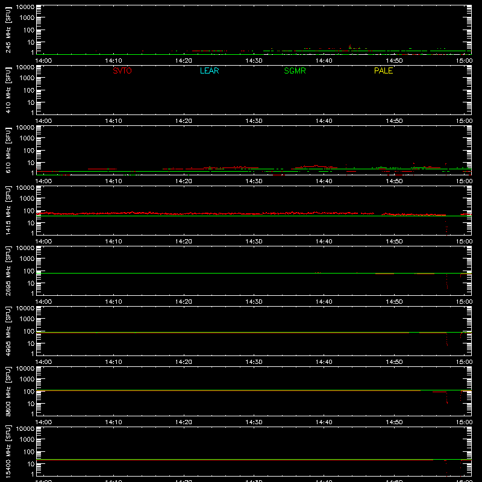Select the 610 MHz [SFU] axis label

pos(8,150)
